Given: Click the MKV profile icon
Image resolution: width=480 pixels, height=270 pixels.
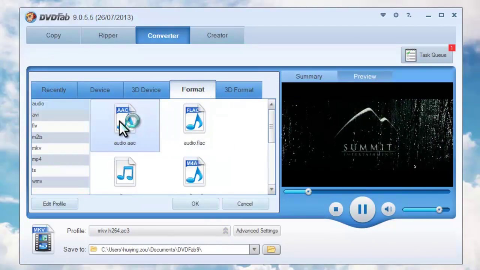Looking at the screenshot, I should (43, 239).
